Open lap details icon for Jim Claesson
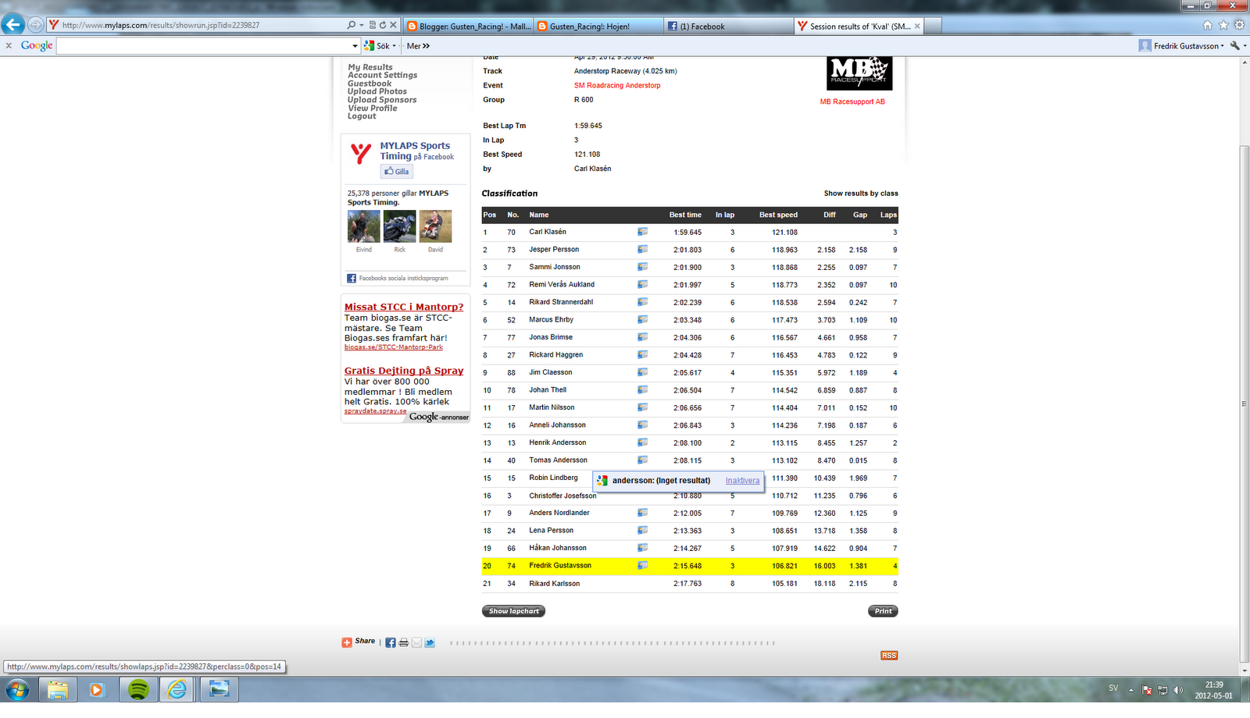 tap(642, 372)
